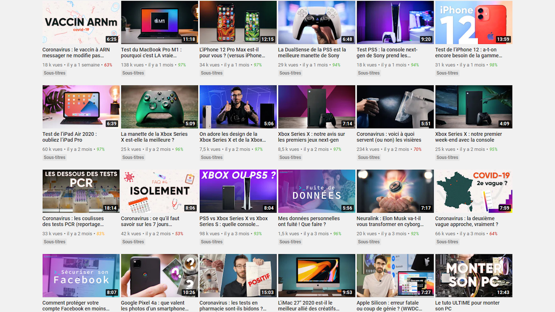Click title 'Test PS5 : la console next-gen'

(x=387, y=53)
